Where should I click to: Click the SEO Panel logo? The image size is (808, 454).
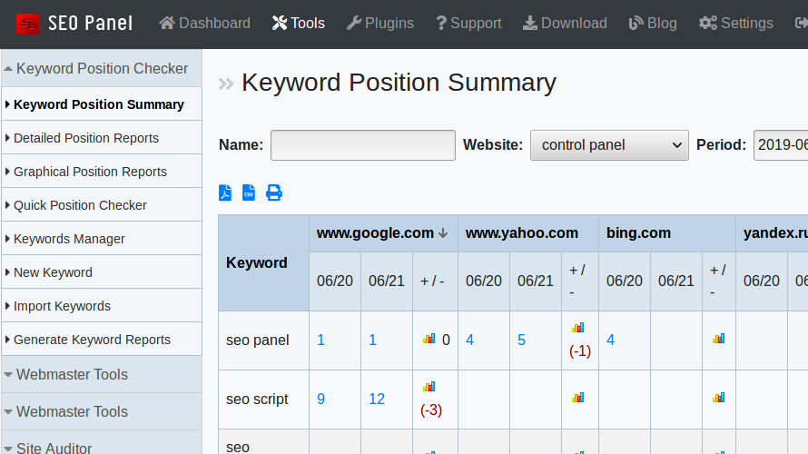[74, 24]
